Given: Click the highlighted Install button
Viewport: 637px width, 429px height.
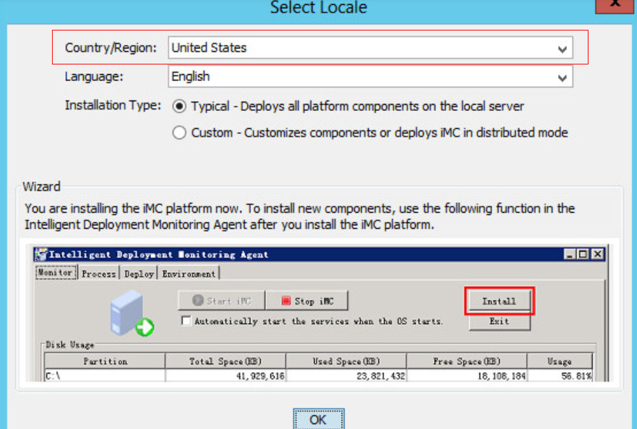Looking at the screenshot, I should 499,301.
